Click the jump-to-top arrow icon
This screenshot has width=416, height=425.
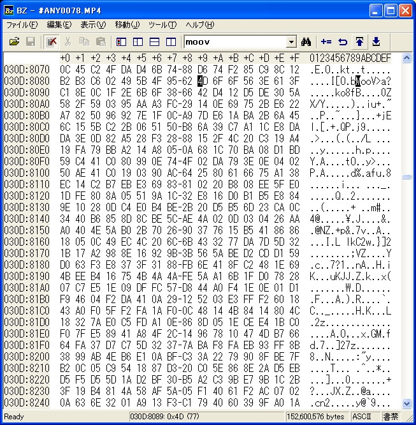tap(359, 41)
